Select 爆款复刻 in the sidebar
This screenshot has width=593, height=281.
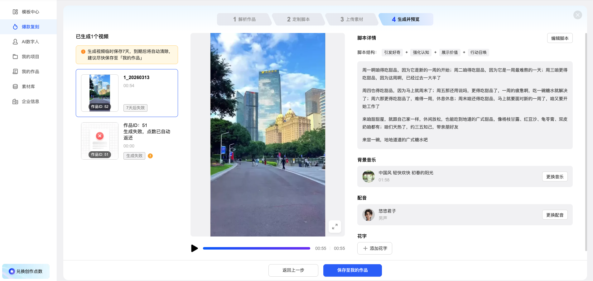pos(30,27)
